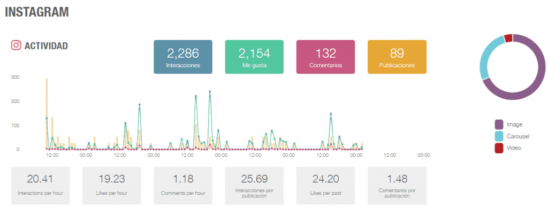
Task: Click the 200 y-axis label
Action: [x=15, y=101]
